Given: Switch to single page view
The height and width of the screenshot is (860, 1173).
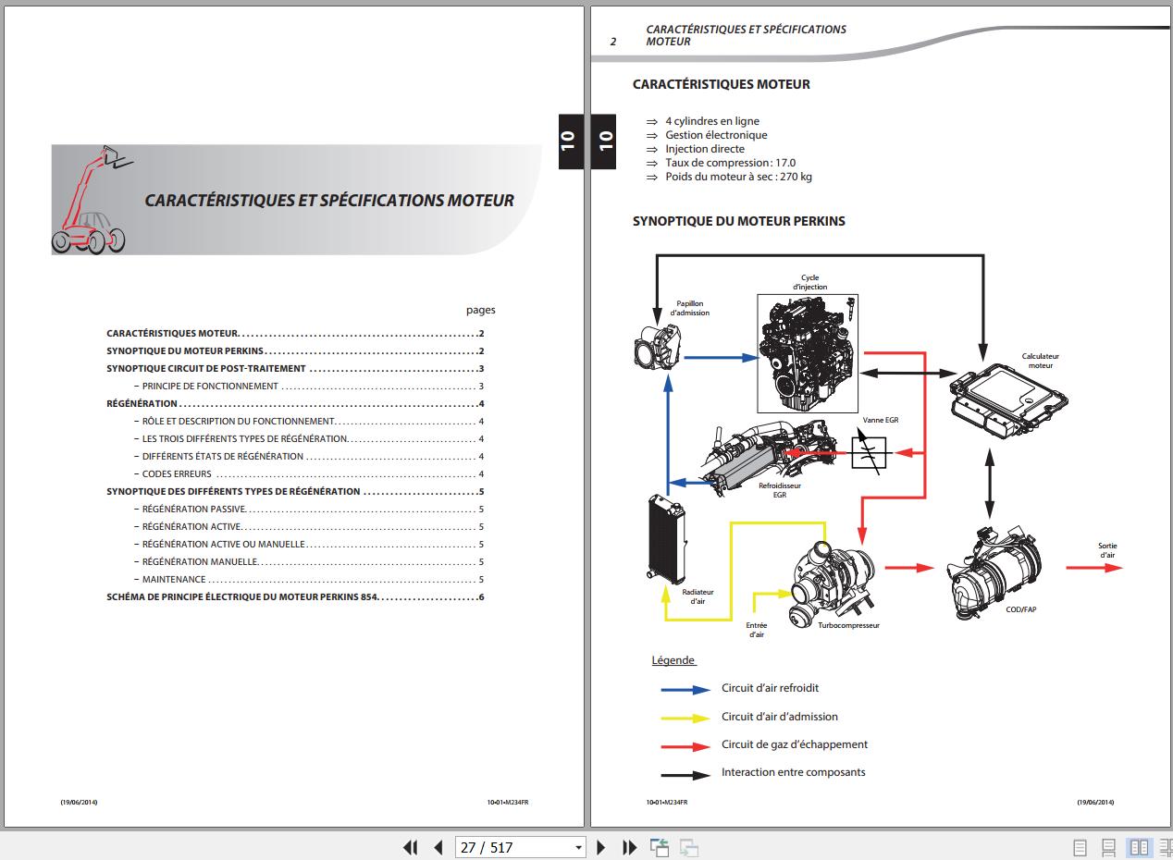Looking at the screenshot, I should 1080,847.
